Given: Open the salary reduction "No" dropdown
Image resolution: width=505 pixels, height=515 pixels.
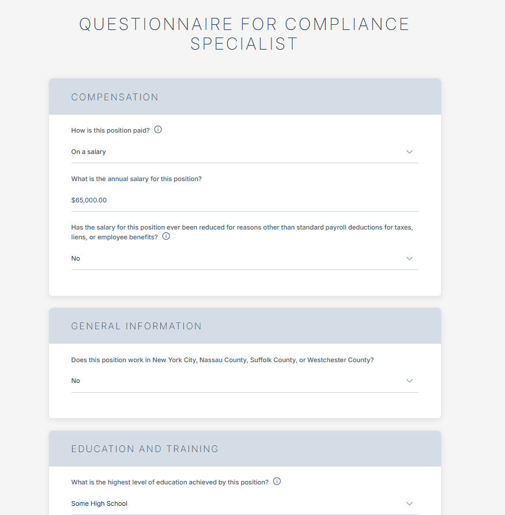Looking at the screenshot, I should click(231, 258).
